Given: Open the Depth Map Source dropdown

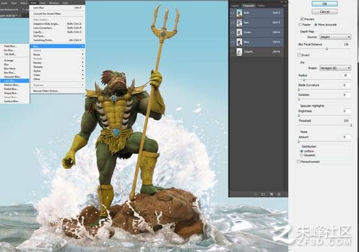Looking at the screenshot, I should 335,37.
